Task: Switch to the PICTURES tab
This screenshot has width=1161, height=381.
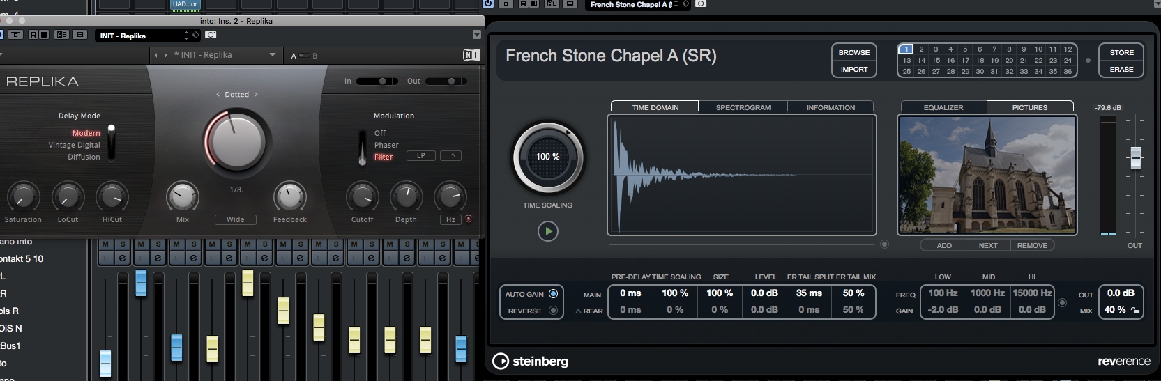Action: [1030, 107]
